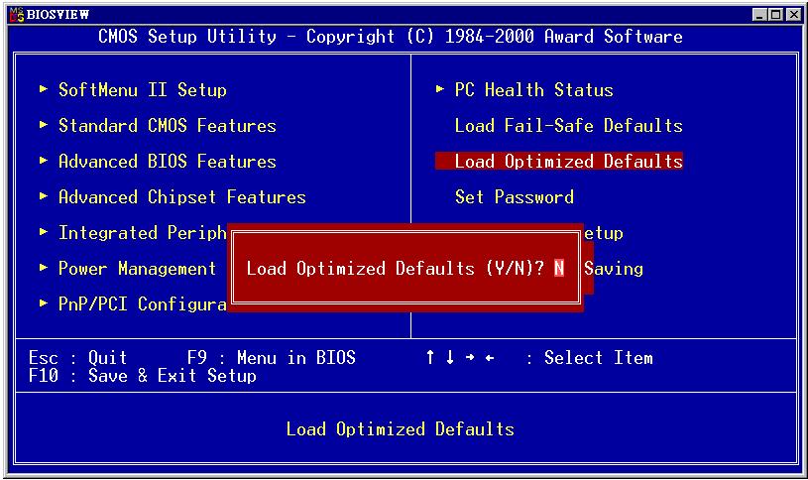
Task: Open the partly hidden Integrated Peripherals entry
Action: coord(142,233)
